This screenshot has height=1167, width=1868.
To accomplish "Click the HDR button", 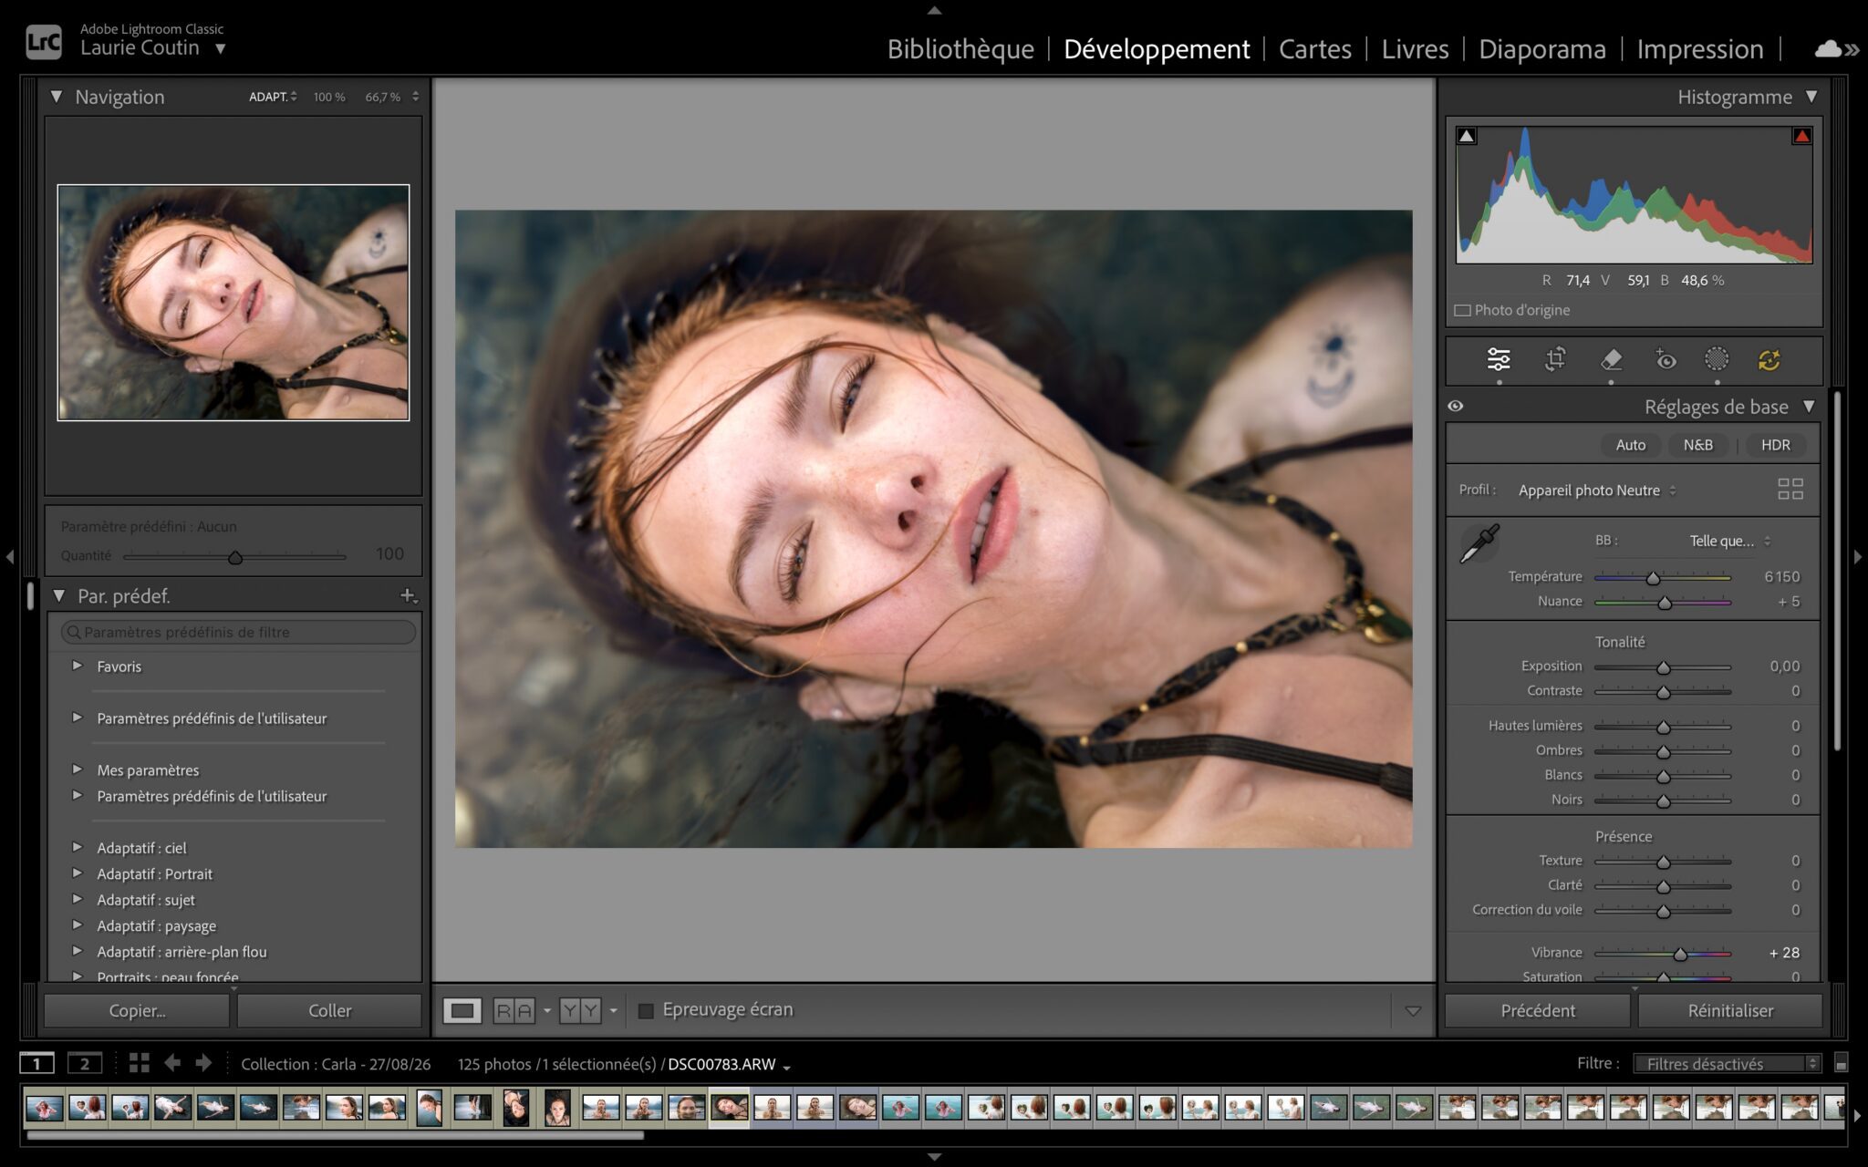I will click(x=1775, y=445).
